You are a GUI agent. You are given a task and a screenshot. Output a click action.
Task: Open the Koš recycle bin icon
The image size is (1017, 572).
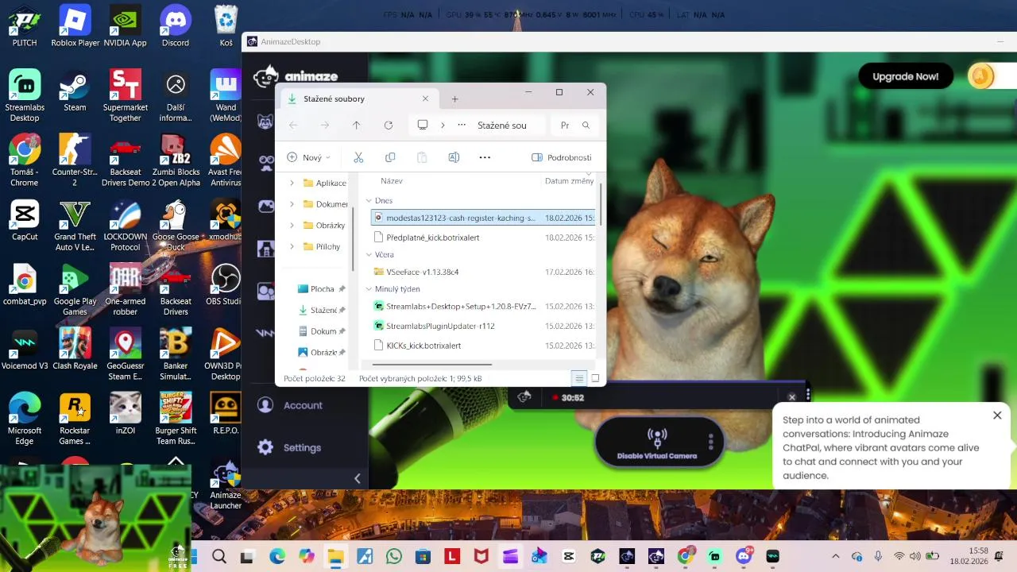pos(226,26)
